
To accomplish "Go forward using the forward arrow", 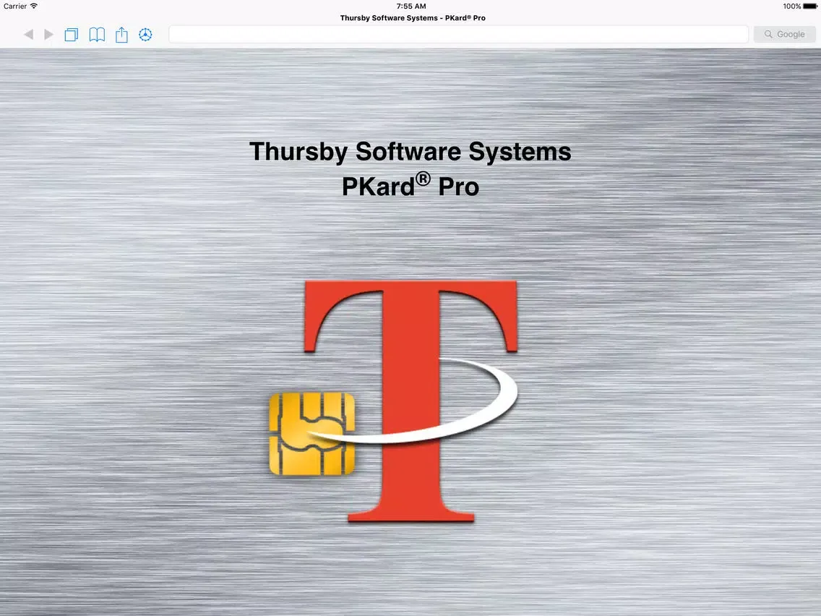I will click(48, 35).
